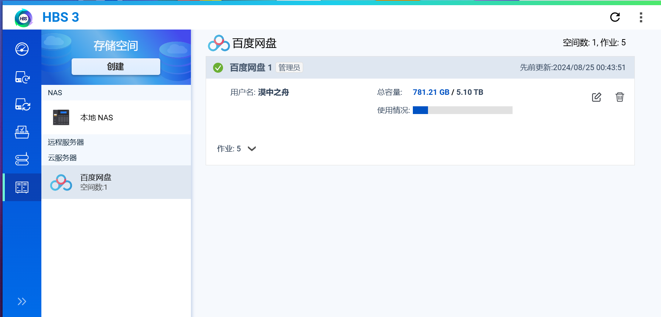Viewport: 661px width, 317px height.
Task: Click the green status checkmark icon
Action: 218,68
